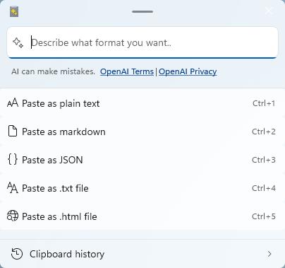Click the markdown document icon
285x268 pixels.
click(x=13, y=132)
